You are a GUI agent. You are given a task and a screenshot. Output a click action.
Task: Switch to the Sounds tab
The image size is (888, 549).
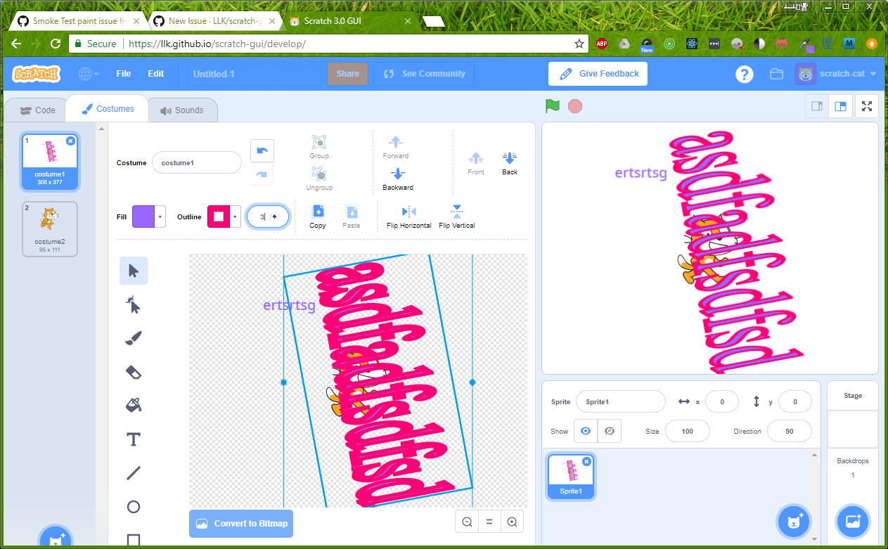coord(182,110)
